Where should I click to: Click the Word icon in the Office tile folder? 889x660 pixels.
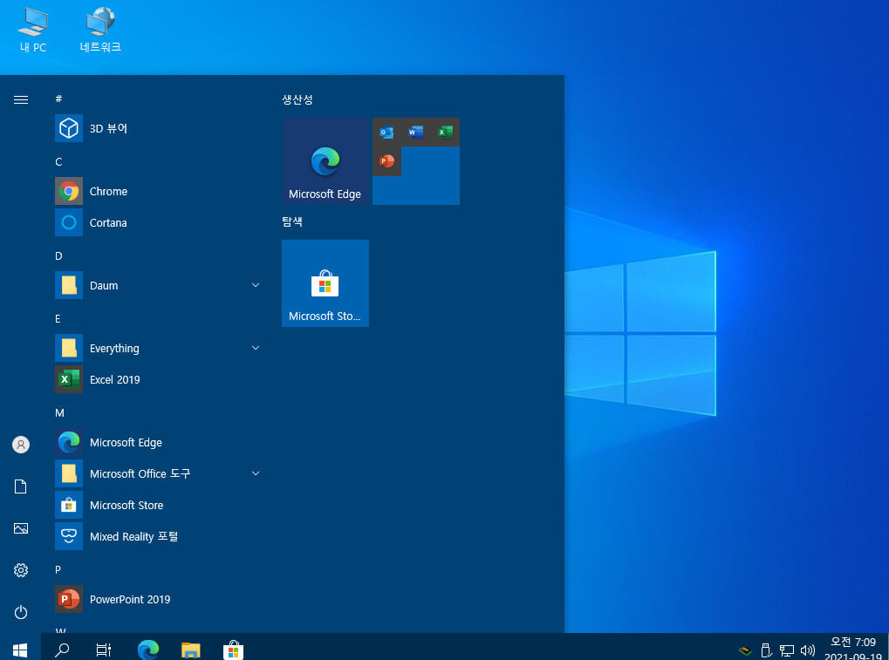(x=415, y=132)
